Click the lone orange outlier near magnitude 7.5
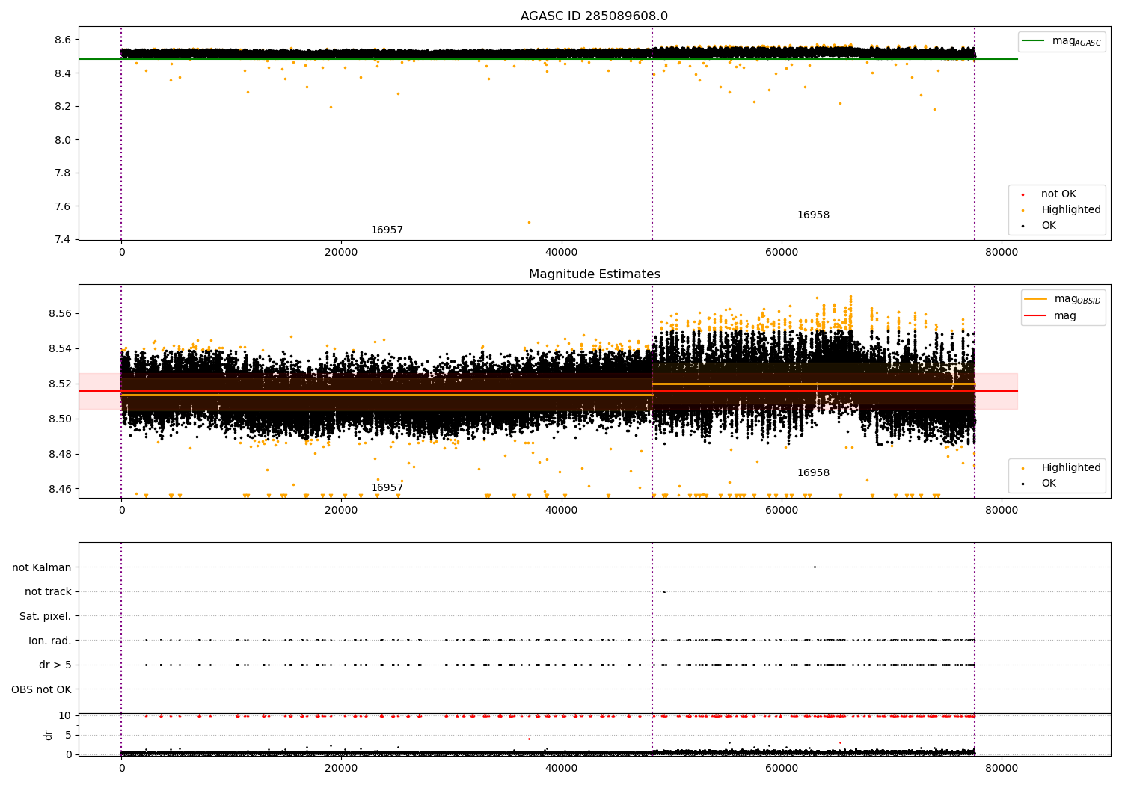 (x=529, y=222)
